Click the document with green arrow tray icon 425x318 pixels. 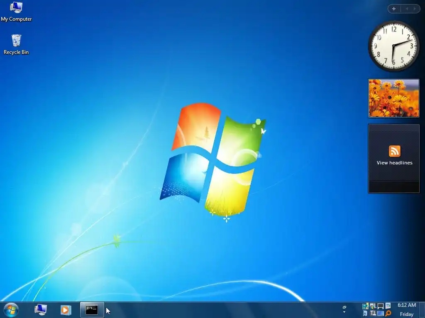(x=388, y=306)
